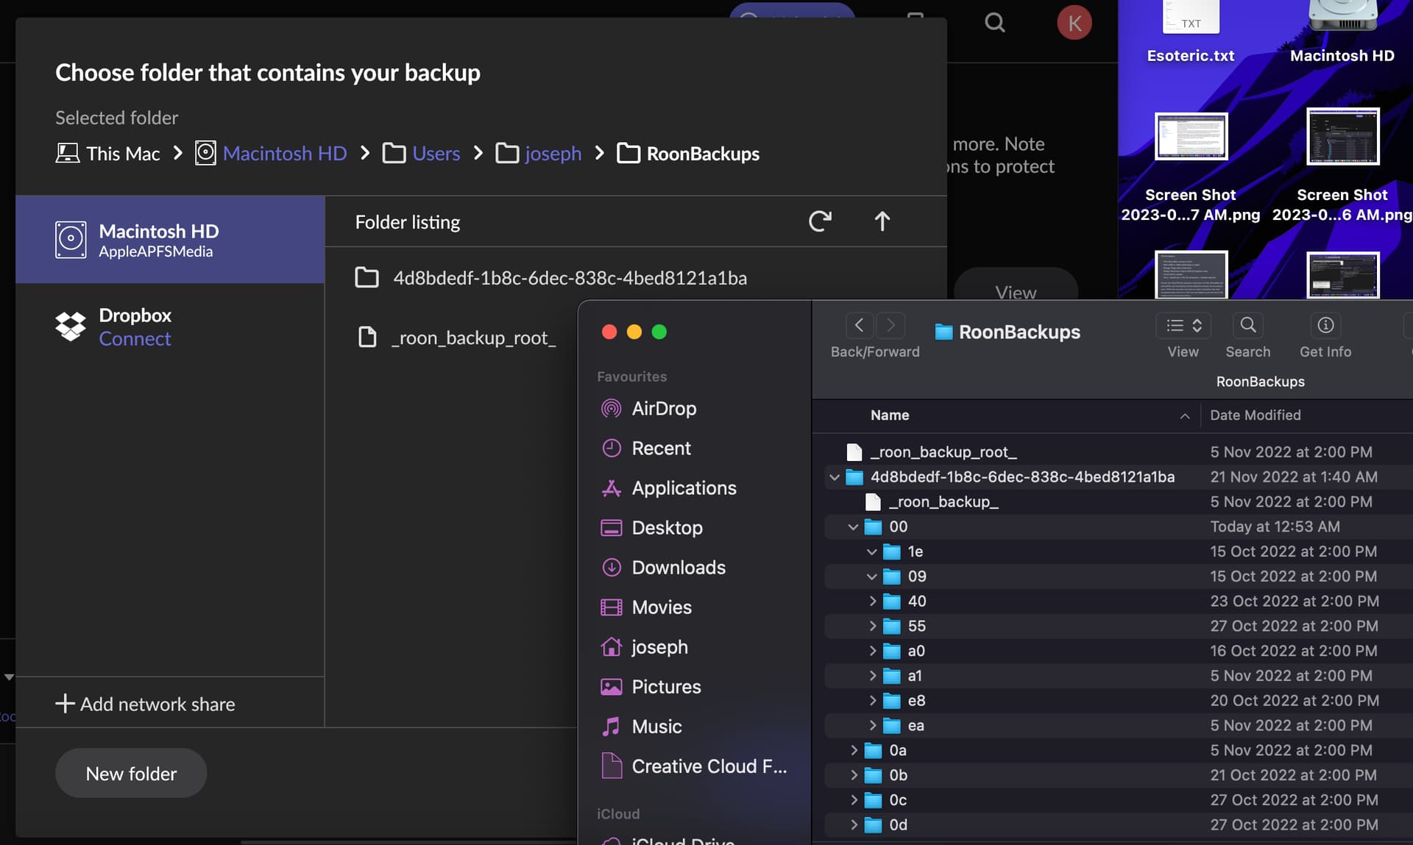Sort by Date Modified column header
This screenshot has width=1413, height=845.
pos(1255,416)
